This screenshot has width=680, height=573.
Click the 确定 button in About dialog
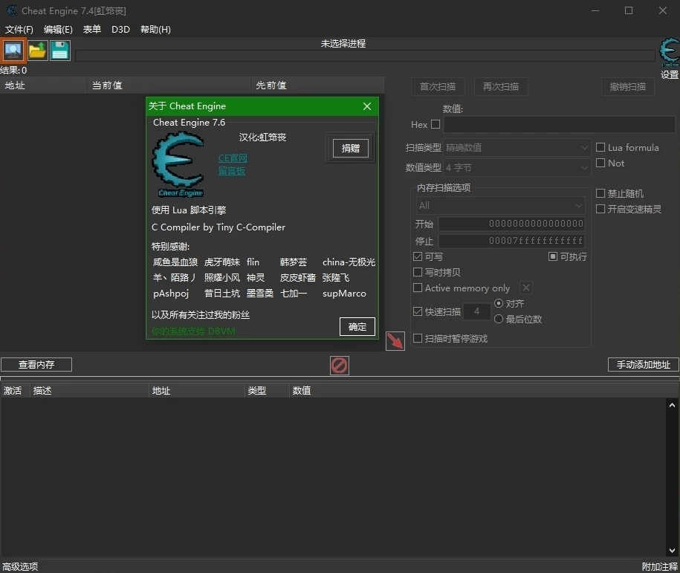357,326
